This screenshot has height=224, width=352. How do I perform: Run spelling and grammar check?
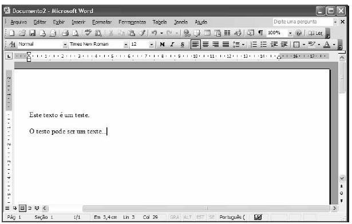pyautogui.click(x=88, y=33)
